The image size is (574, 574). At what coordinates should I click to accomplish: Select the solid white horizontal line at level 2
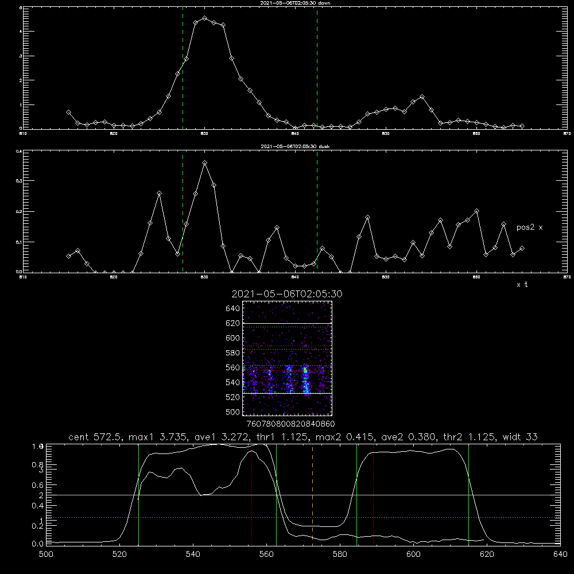pos(303,495)
